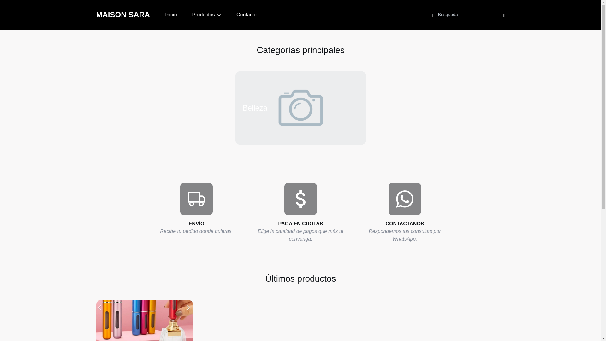Click the WhatsApp contact icon

pos(405,199)
